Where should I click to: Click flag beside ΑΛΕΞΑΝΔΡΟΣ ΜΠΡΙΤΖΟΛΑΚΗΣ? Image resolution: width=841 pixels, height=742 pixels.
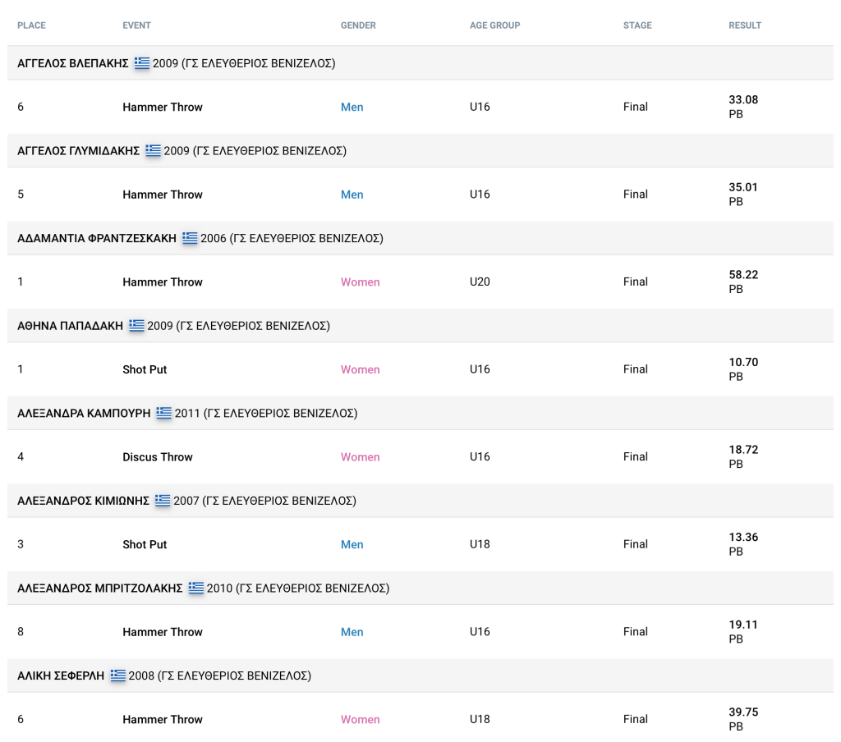[x=196, y=589]
